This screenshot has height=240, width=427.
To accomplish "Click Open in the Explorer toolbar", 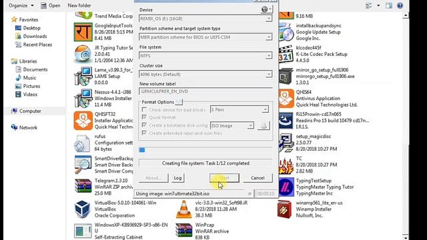I will [51, 5].
